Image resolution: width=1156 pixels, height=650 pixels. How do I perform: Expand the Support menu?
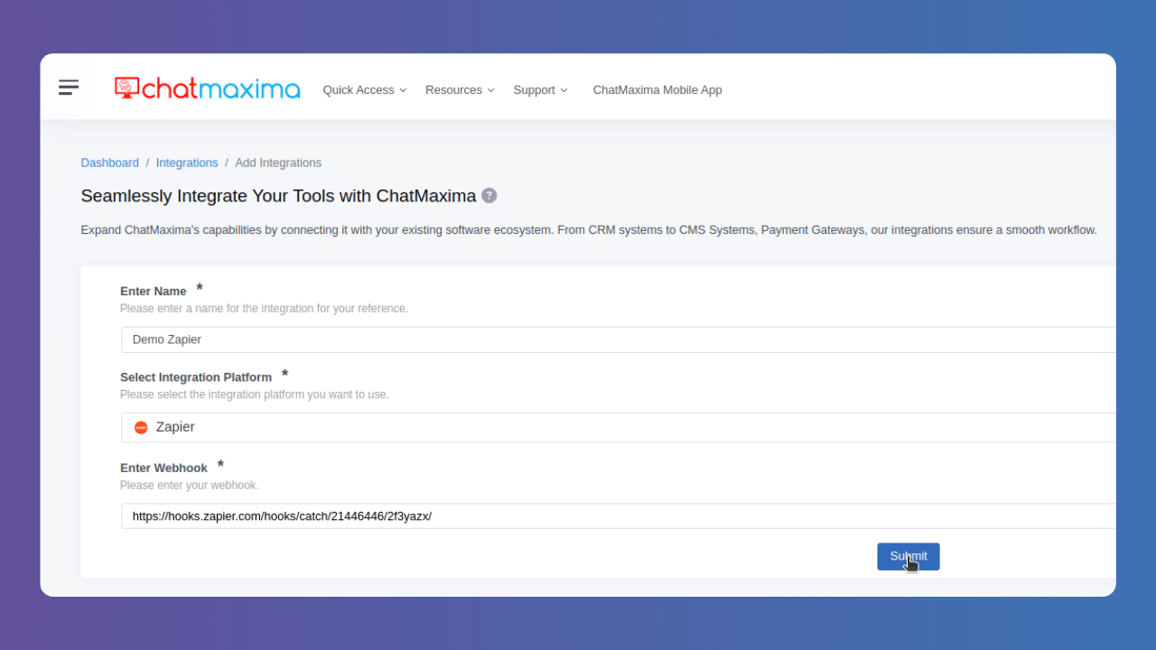point(540,90)
